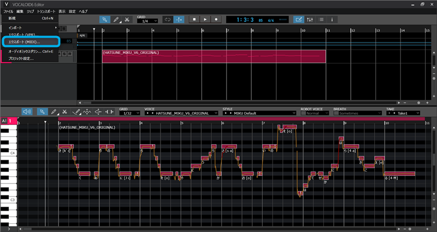This screenshot has height=232, width=437.
Task: Select the note length stretch tool
Action: (x=109, y=112)
